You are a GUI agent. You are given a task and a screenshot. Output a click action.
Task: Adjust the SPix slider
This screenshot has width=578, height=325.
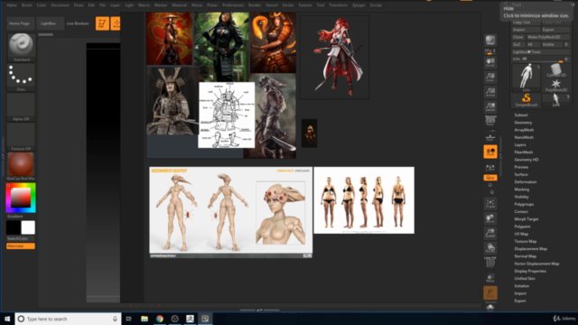coord(490,51)
